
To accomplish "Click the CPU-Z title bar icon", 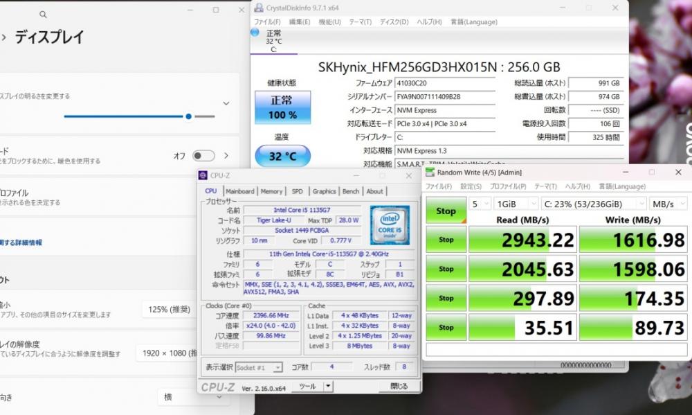I will [x=203, y=175].
